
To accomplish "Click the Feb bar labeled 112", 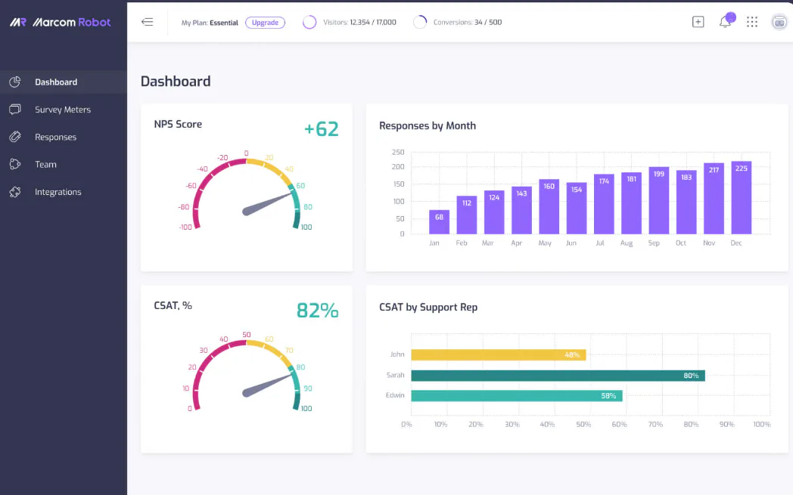I will pyautogui.click(x=466, y=215).
